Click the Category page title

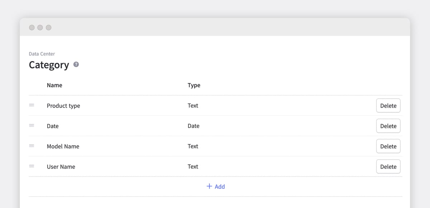(x=49, y=65)
